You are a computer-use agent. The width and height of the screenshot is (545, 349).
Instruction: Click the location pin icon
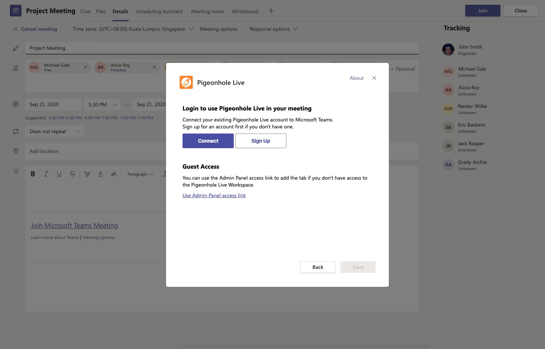(16, 151)
